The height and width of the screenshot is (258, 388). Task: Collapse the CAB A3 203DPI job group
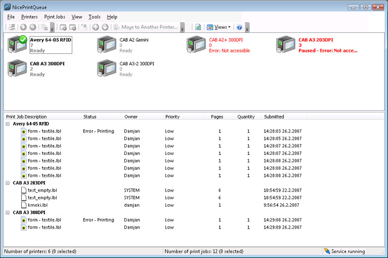(x=7, y=183)
